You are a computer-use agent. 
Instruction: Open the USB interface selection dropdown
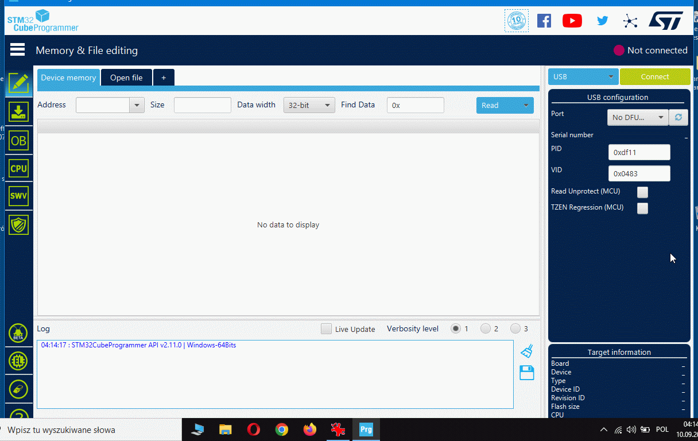coord(583,77)
